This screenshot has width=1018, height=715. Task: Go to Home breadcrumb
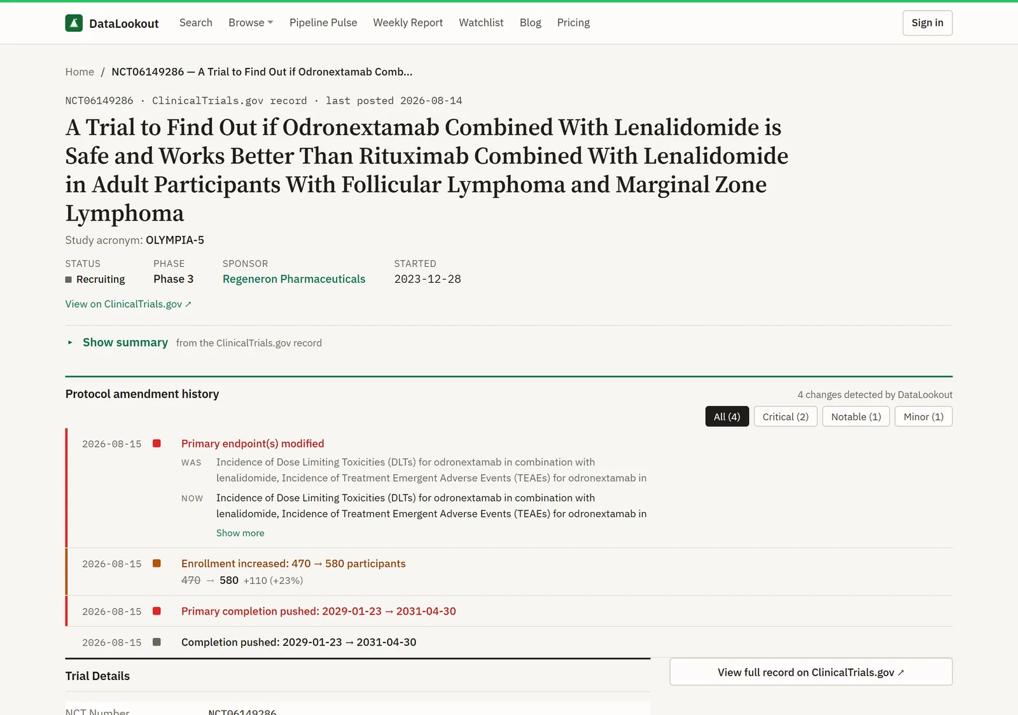pos(80,72)
